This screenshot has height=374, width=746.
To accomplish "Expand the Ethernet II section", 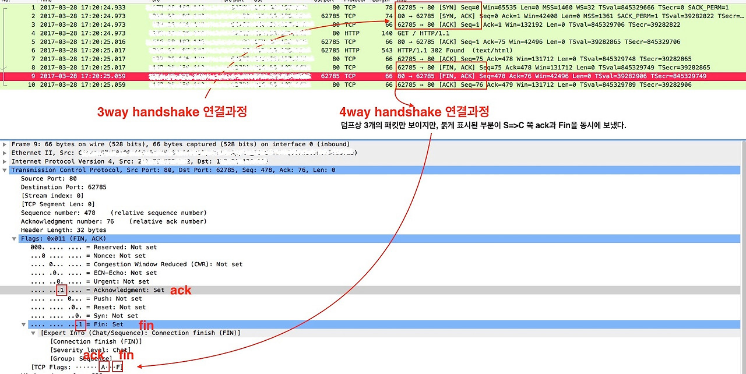I will pyautogui.click(x=5, y=153).
